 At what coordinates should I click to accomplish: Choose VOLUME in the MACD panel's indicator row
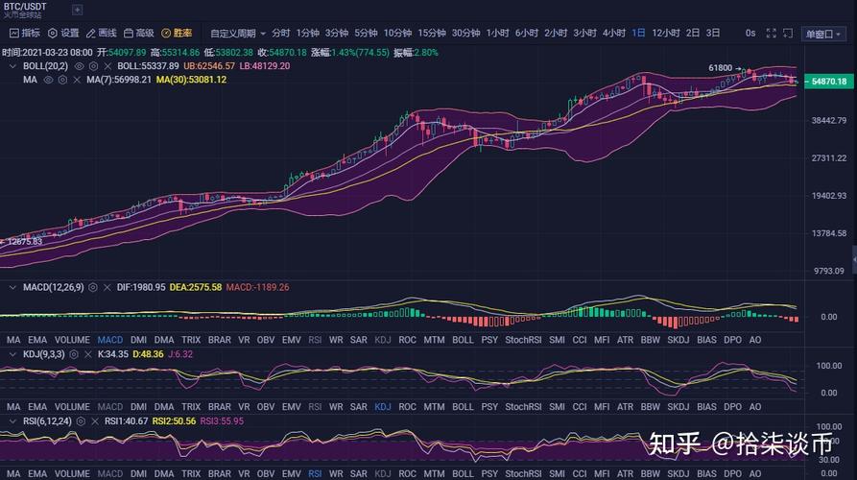(72, 340)
